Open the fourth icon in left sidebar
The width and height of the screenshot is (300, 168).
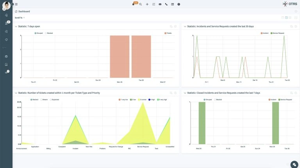(6, 40)
